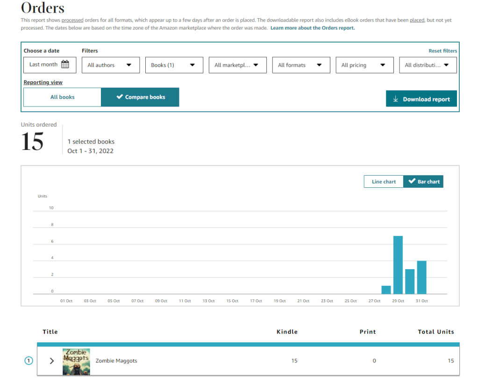Click the checkmark icon on Bar chart

412,182
